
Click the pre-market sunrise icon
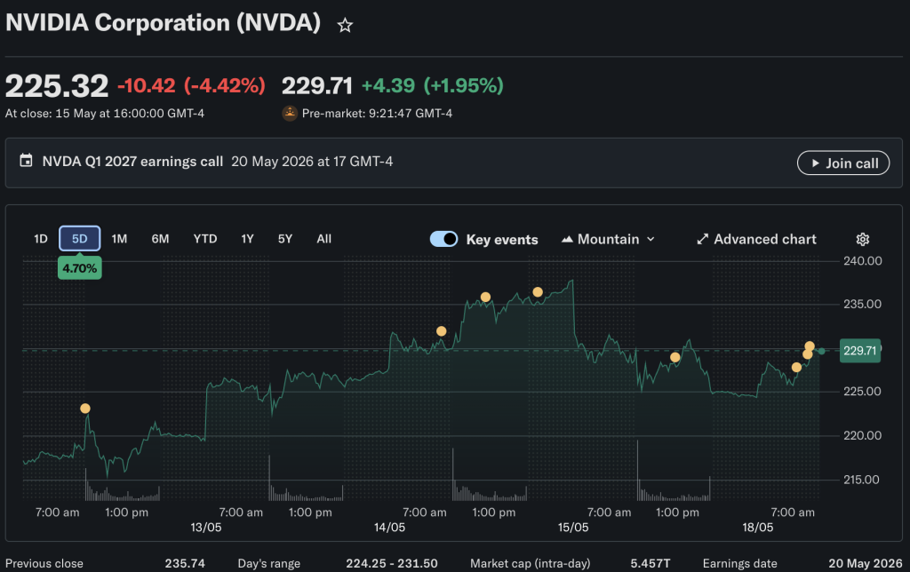(x=290, y=113)
